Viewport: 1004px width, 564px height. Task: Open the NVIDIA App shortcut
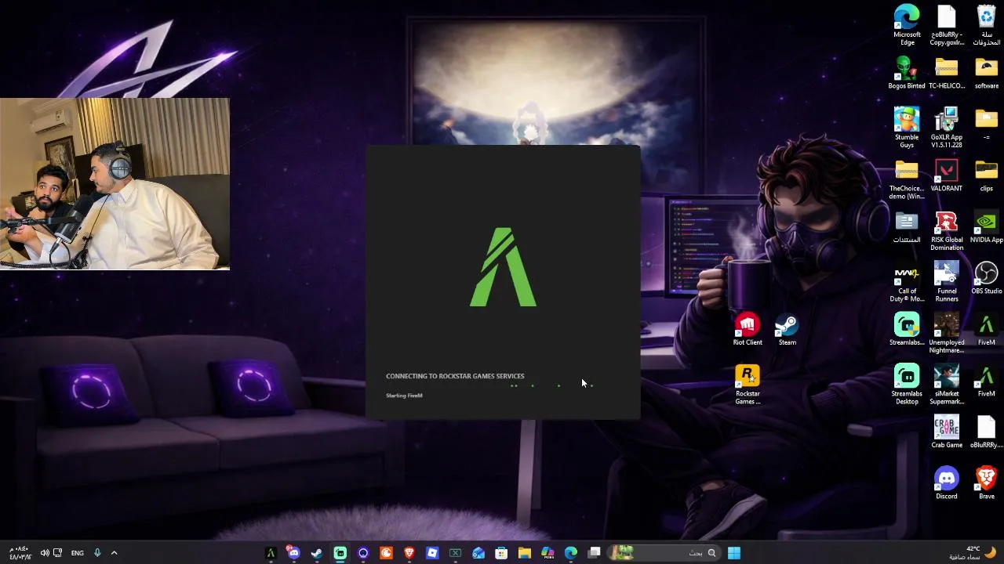tap(986, 228)
